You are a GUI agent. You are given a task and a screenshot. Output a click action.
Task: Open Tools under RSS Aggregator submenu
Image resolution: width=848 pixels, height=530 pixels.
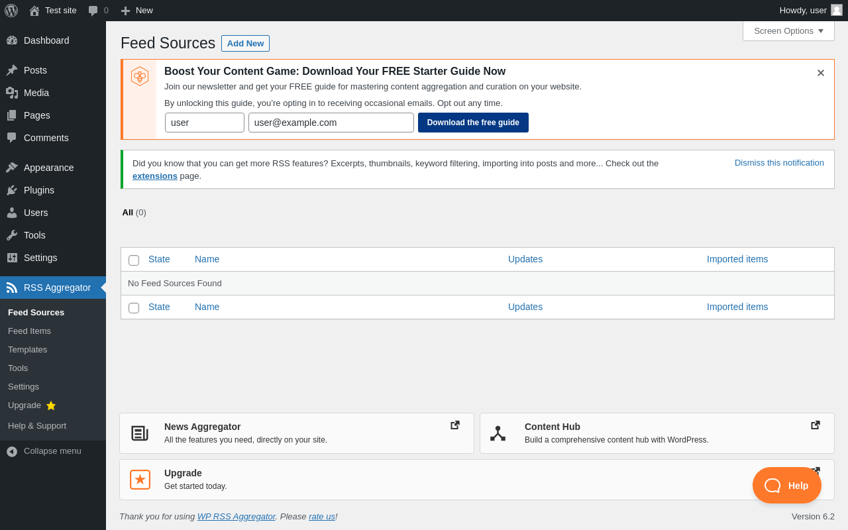[x=18, y=368]
